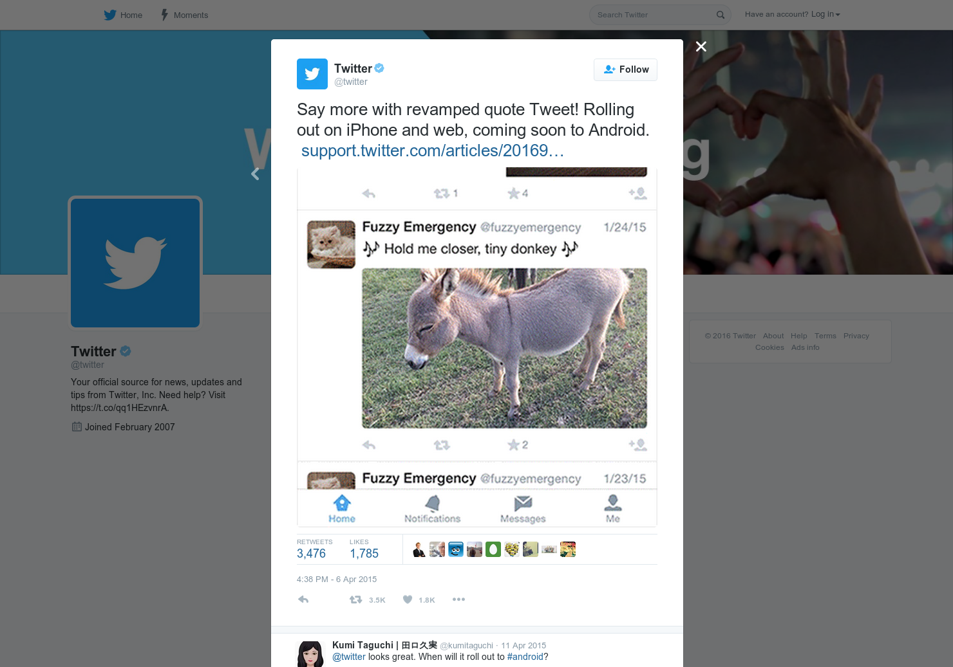This screenshot has height=667, width=953.
Task: Open the more options ellipsis menu
Action: point(458,599)
